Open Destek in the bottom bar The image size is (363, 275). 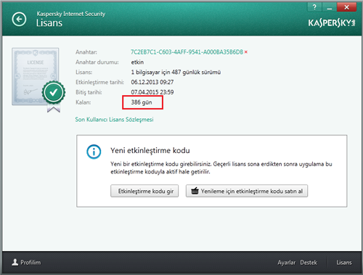[309, 263]
